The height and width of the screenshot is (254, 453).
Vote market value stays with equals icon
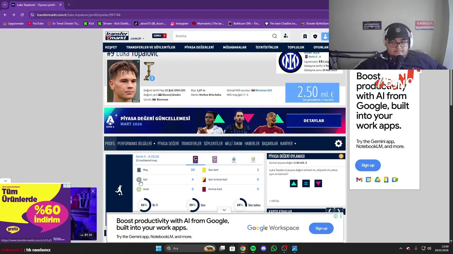coord(306,183)
